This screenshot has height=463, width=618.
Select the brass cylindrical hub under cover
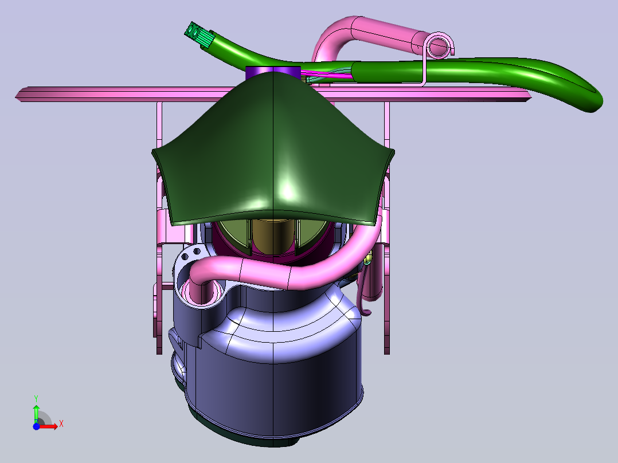[273, 237]
